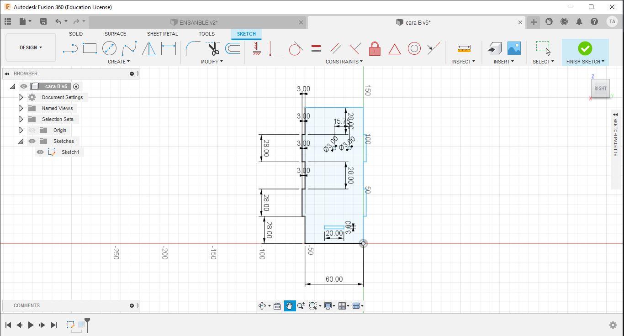Open the CONSTRAINTS dropdown menu
The width and height of the screenshot is (624, 336).
pyautogui.click(x=344, y=62)
